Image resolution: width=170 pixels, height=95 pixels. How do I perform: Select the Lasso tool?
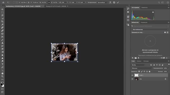click(2, 15)
